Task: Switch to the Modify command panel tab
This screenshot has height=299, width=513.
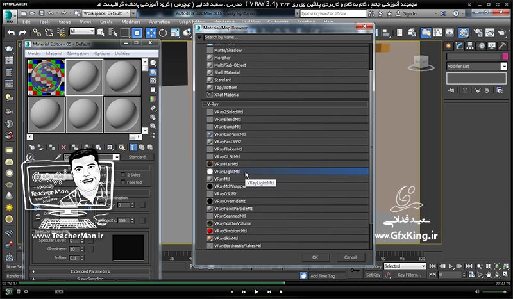Action: pyautogui.click(x=459, y=45)
